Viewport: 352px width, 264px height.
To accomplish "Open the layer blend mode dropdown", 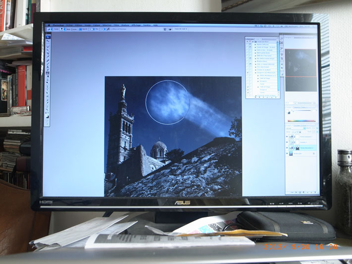I will click(x=296, y=128).
